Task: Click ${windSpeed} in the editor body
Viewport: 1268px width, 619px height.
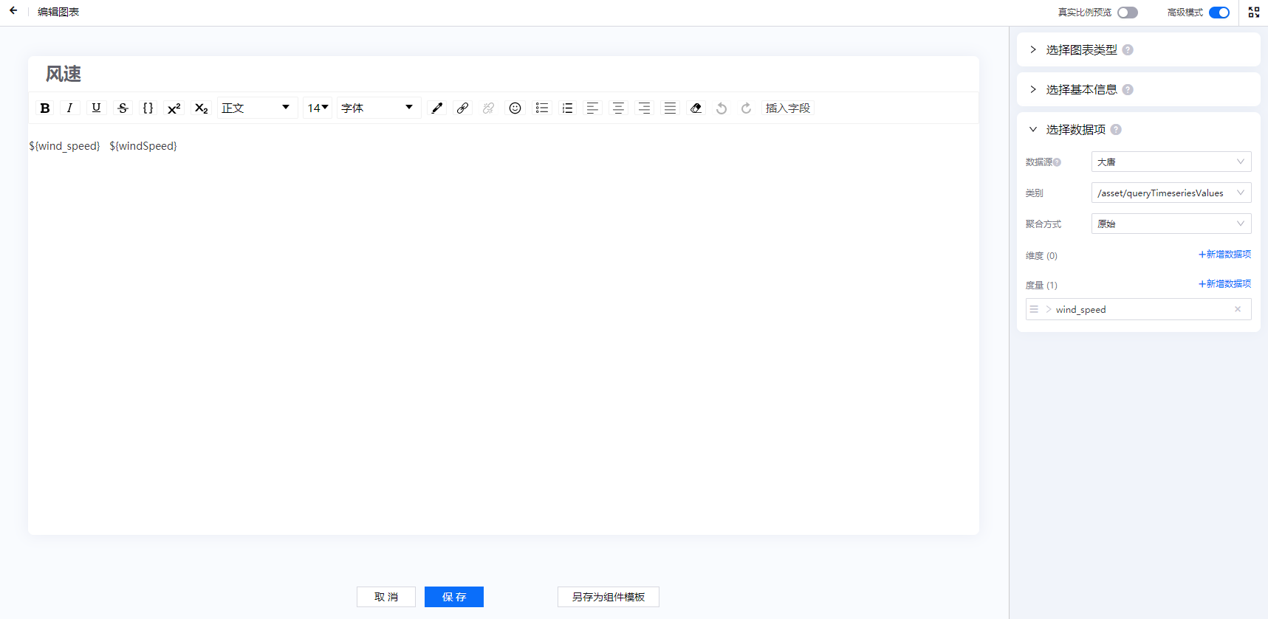Action: pyautogui.click(x=143, y=146)
